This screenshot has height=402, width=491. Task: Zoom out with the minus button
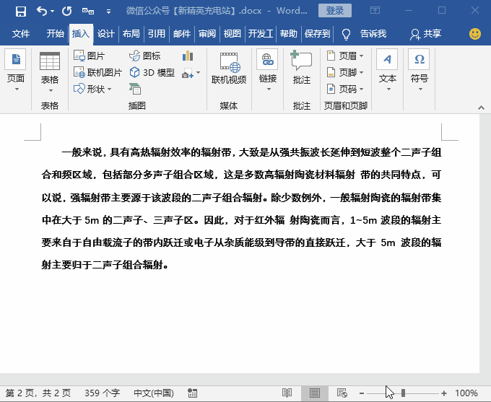point(362,393)
